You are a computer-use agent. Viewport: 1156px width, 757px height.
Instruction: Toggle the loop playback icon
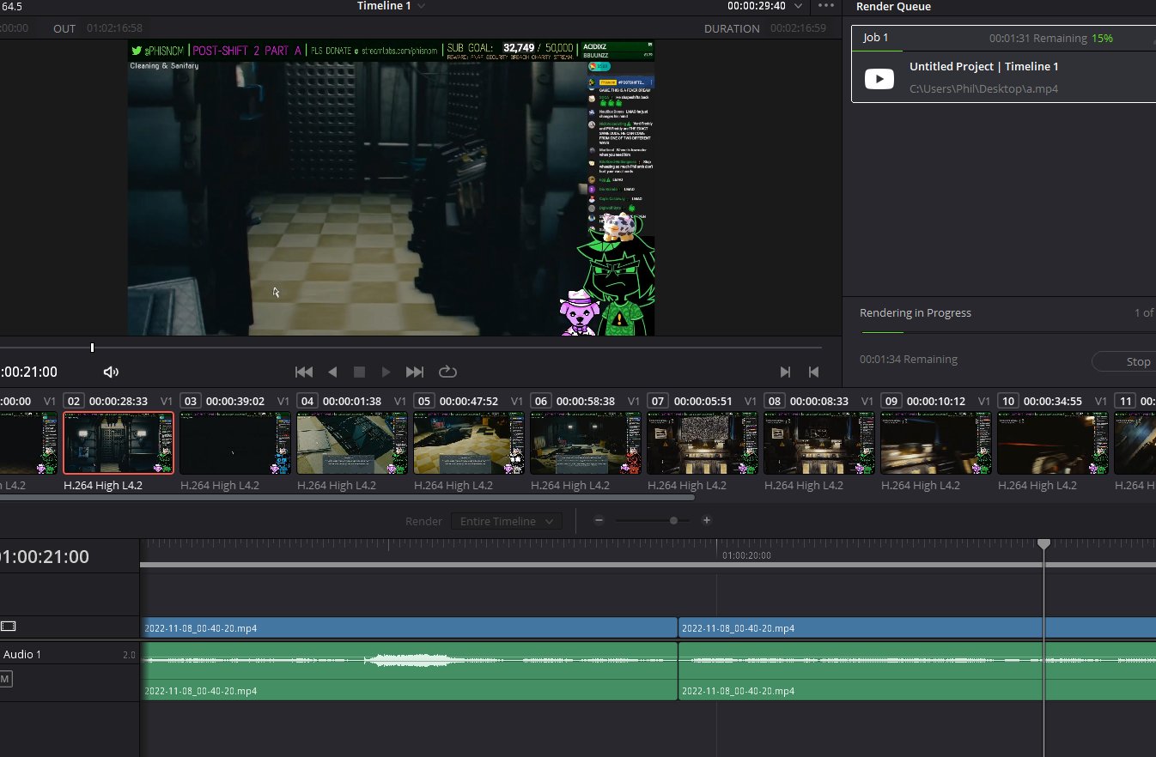pos(447,372)
